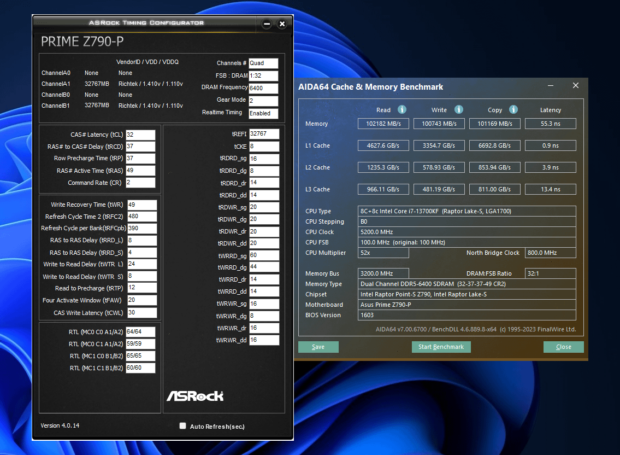This screenshot has width=620, height=455.
Task: Click the tRDWR_sg value field
Action: [264, 207]
